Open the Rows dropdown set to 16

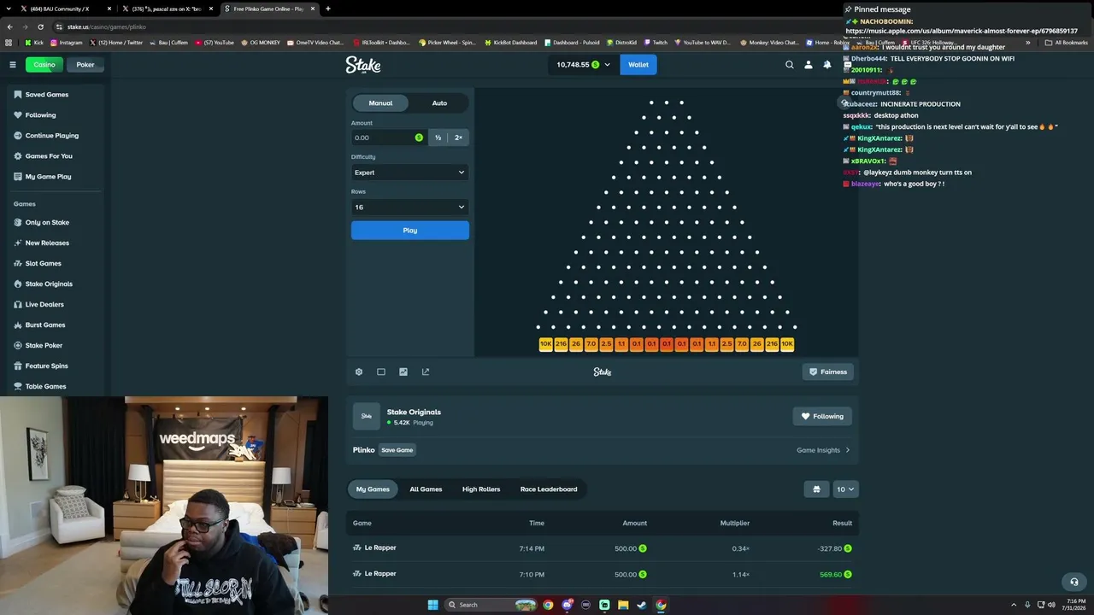pos(410,207)
